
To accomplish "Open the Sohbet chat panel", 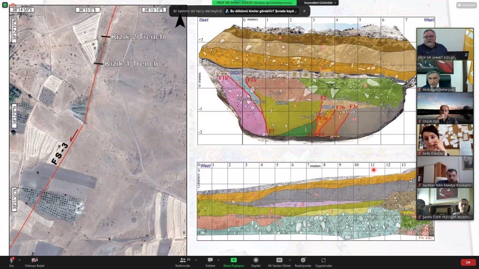I will click(x=210, y=260).
